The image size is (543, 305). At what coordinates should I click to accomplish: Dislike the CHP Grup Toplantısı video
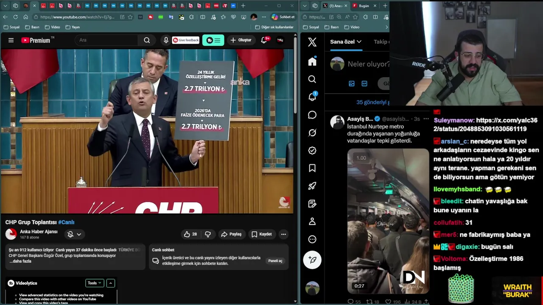[x=208, y=234]
